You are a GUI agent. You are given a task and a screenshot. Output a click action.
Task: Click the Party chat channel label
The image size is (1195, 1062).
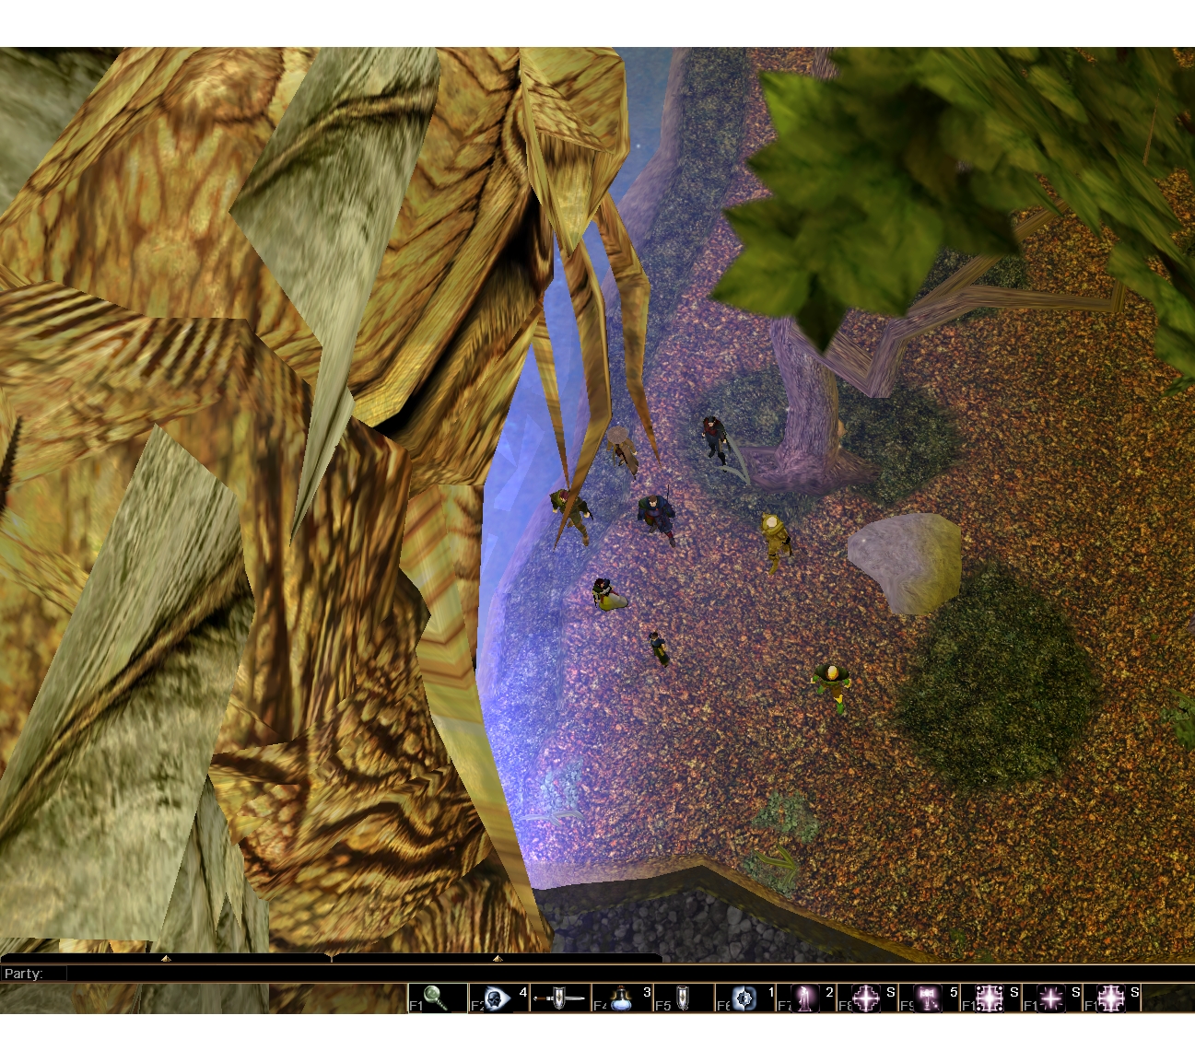coord(24,974)
